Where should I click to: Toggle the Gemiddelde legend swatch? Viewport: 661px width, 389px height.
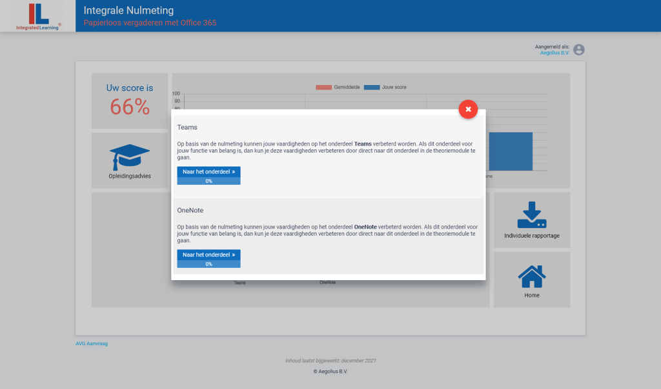pos(323,87)
